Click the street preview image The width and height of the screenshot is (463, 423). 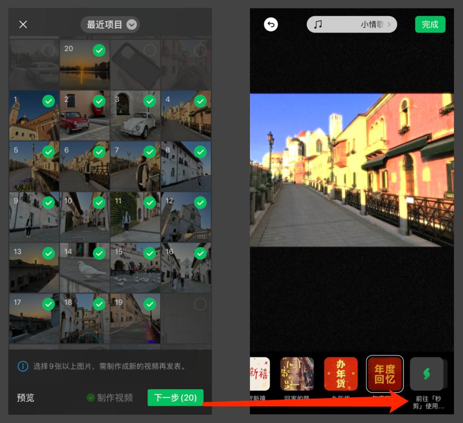point(352,170)
